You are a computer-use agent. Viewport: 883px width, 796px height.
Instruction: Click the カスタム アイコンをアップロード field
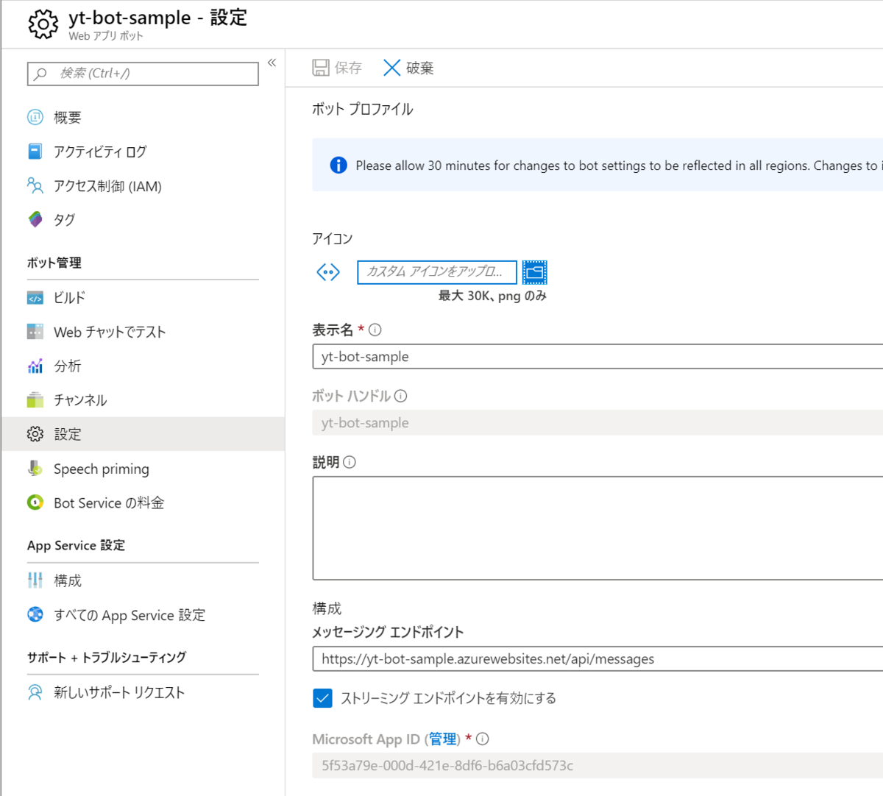coord(437,272)
